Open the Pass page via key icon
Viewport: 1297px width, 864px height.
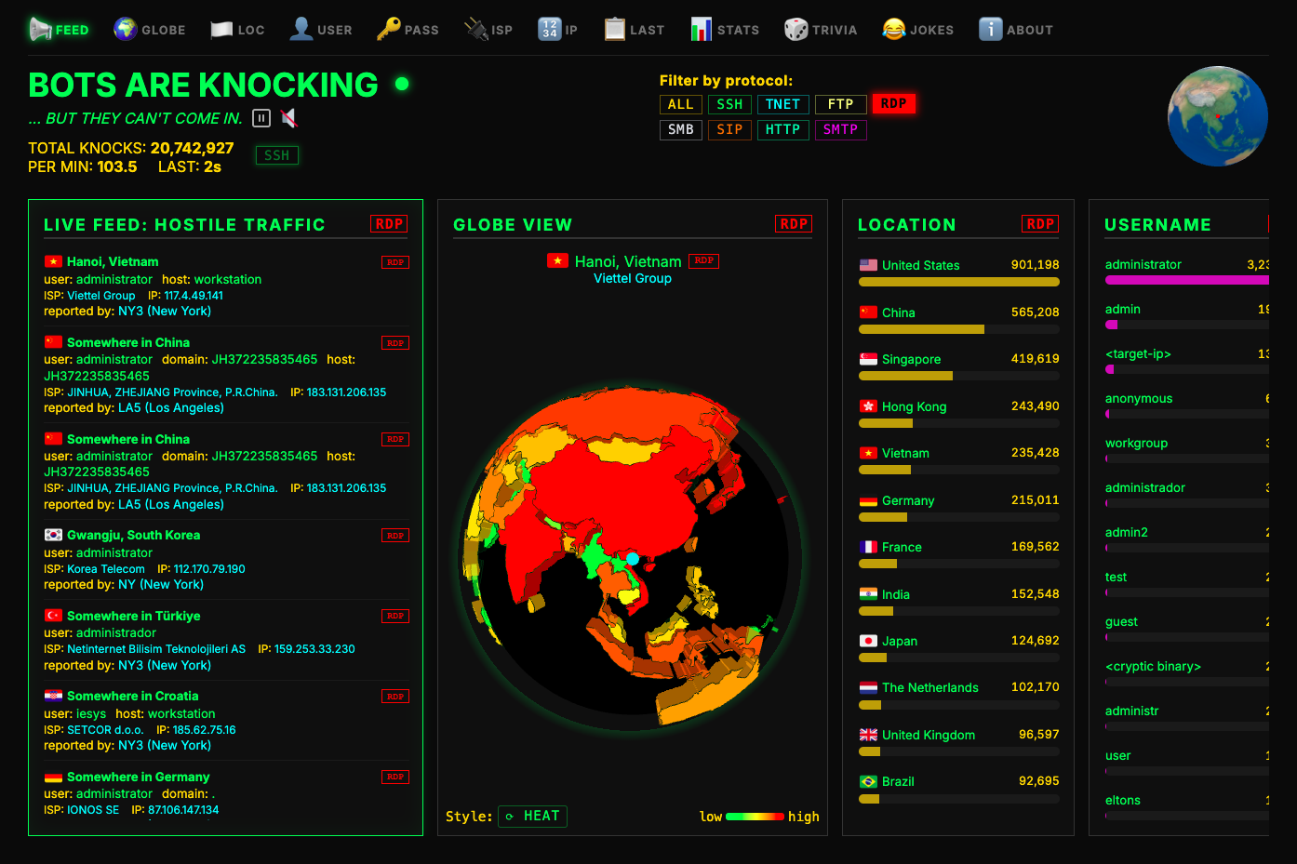(x=388, y=29)
